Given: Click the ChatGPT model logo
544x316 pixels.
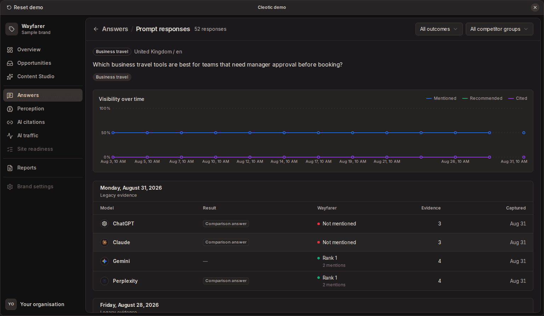Looking at the screenshot, I should click(104, 224).
